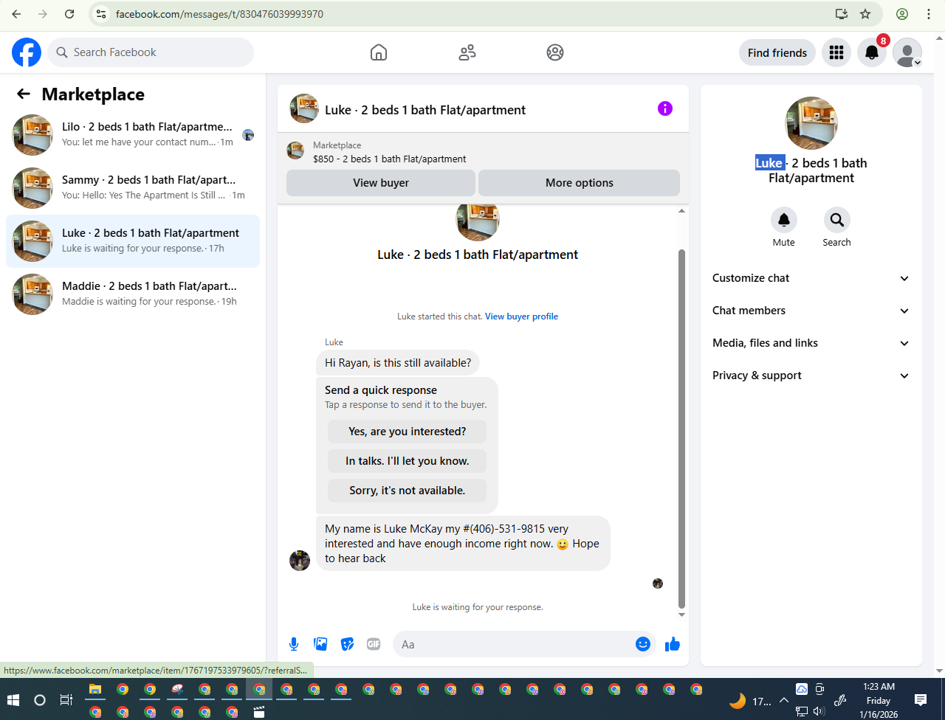
Task: Open View buyer profile link
Action: click(x=521, y=316)
